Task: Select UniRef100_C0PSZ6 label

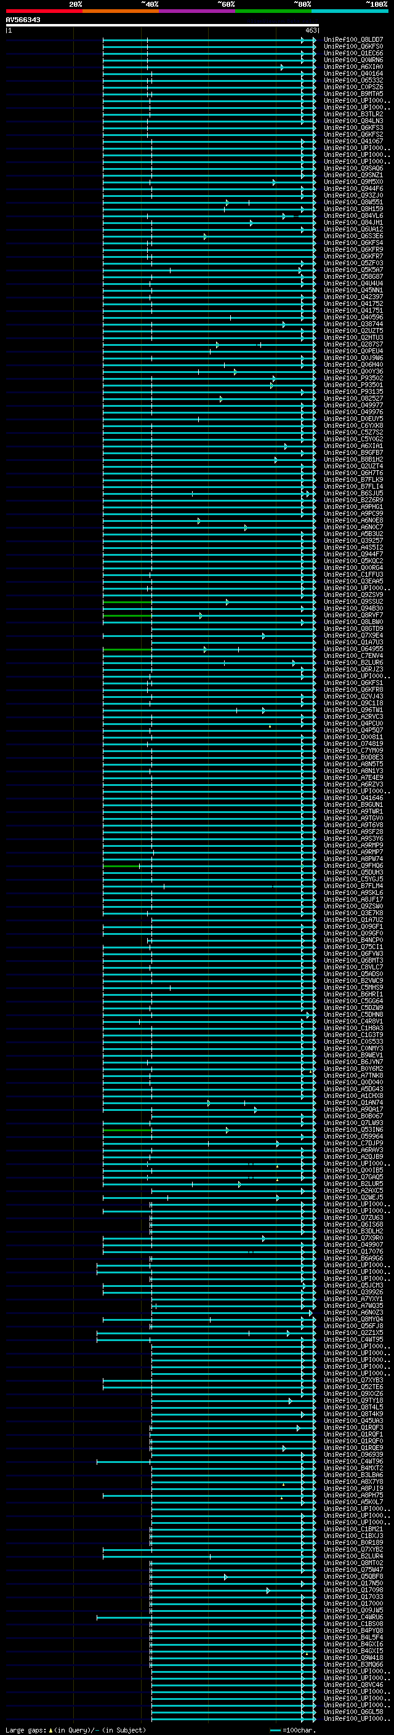Action: [353, 87]
